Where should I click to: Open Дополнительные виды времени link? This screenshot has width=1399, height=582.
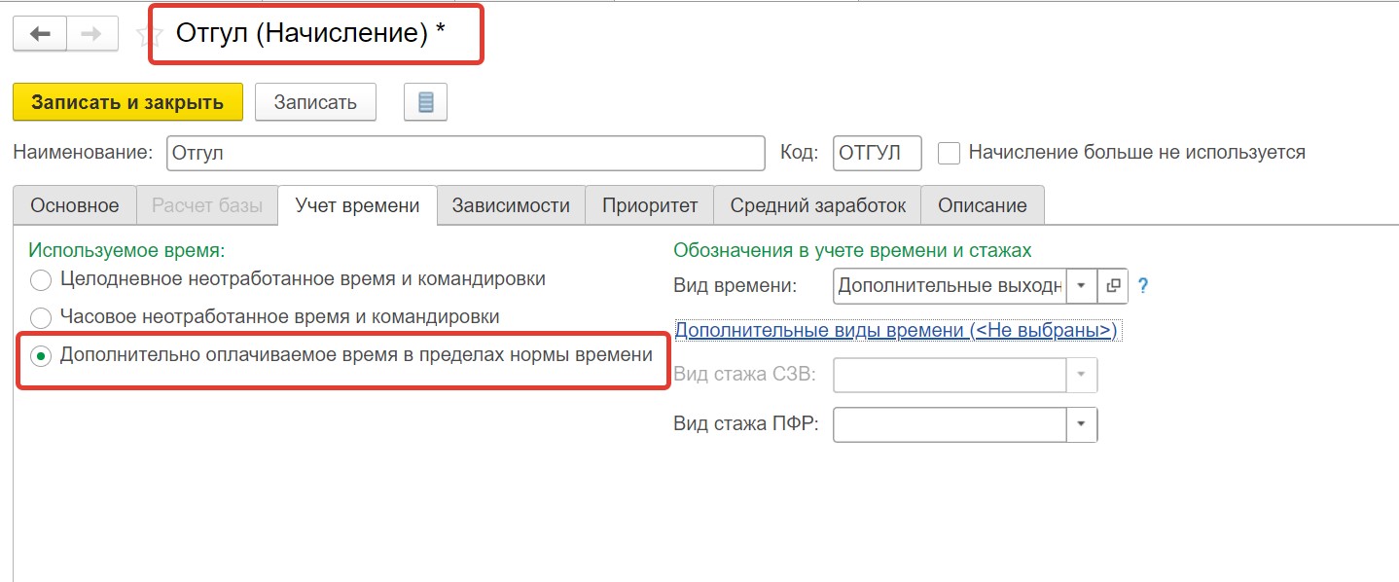(x=895, y=330)
